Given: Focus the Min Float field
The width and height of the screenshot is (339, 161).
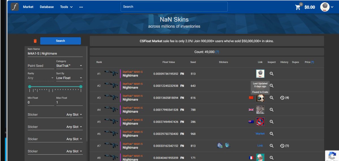Looking at the screenshot, I should click(41, 103).
